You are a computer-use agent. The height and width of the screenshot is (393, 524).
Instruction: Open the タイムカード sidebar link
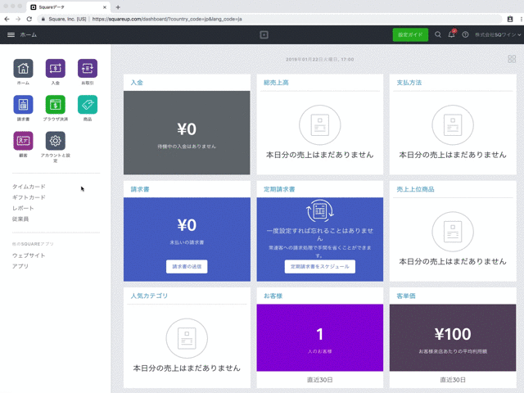click(x=29, y=187)
